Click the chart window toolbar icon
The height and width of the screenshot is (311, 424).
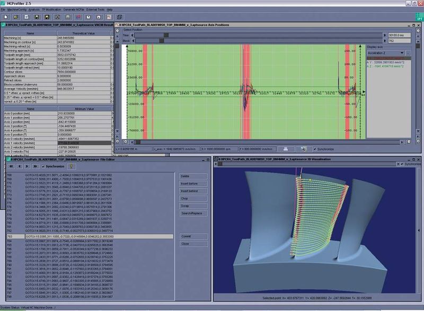[109, 17]
